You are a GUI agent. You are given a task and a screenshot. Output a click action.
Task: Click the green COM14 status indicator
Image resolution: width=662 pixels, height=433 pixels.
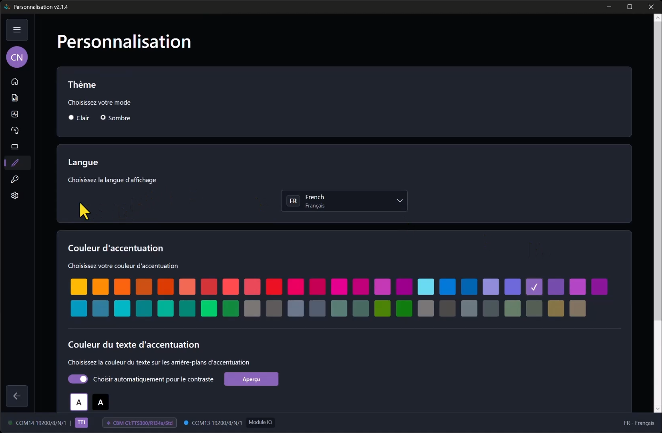[10, 423]
